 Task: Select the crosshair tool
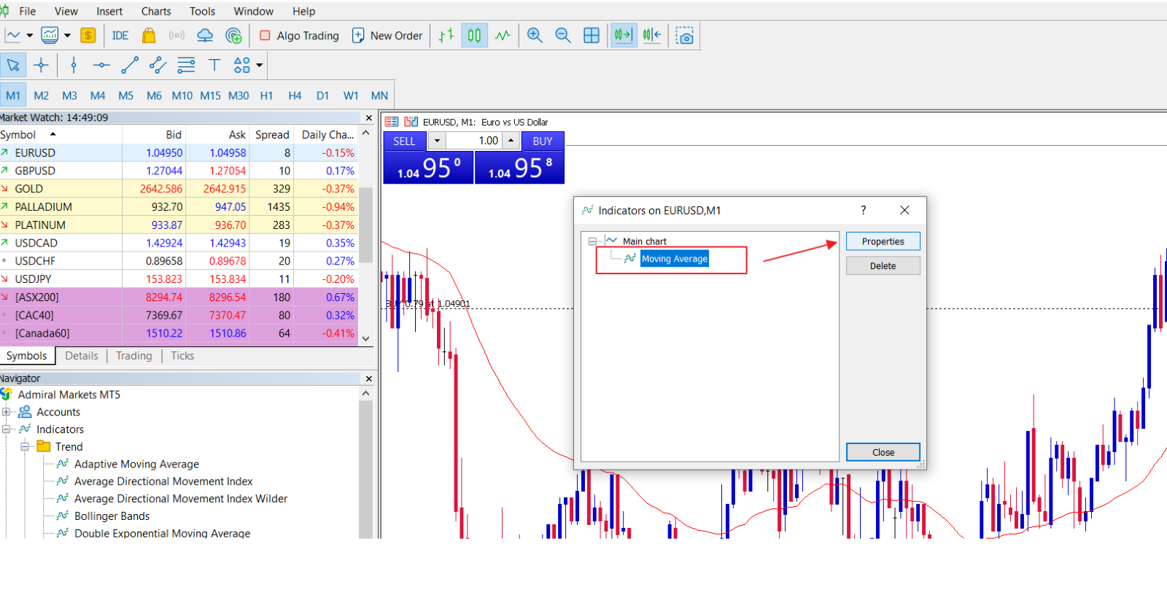pyautogui.click(x=42, y=65)
